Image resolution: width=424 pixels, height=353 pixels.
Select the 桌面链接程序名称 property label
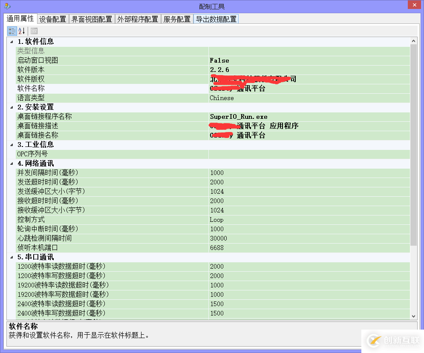tap(44, 117)
